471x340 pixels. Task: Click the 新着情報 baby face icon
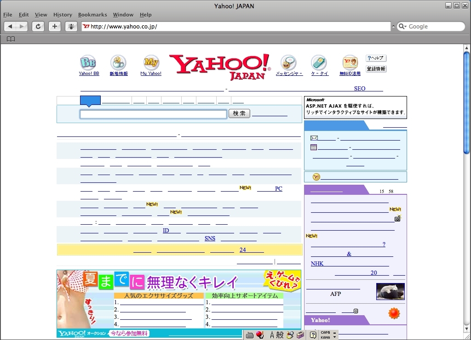[118, 62]
